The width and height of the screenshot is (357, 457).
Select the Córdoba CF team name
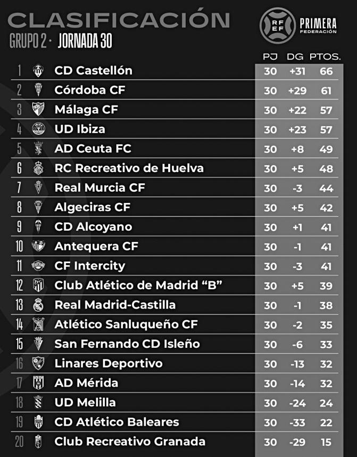90,90
